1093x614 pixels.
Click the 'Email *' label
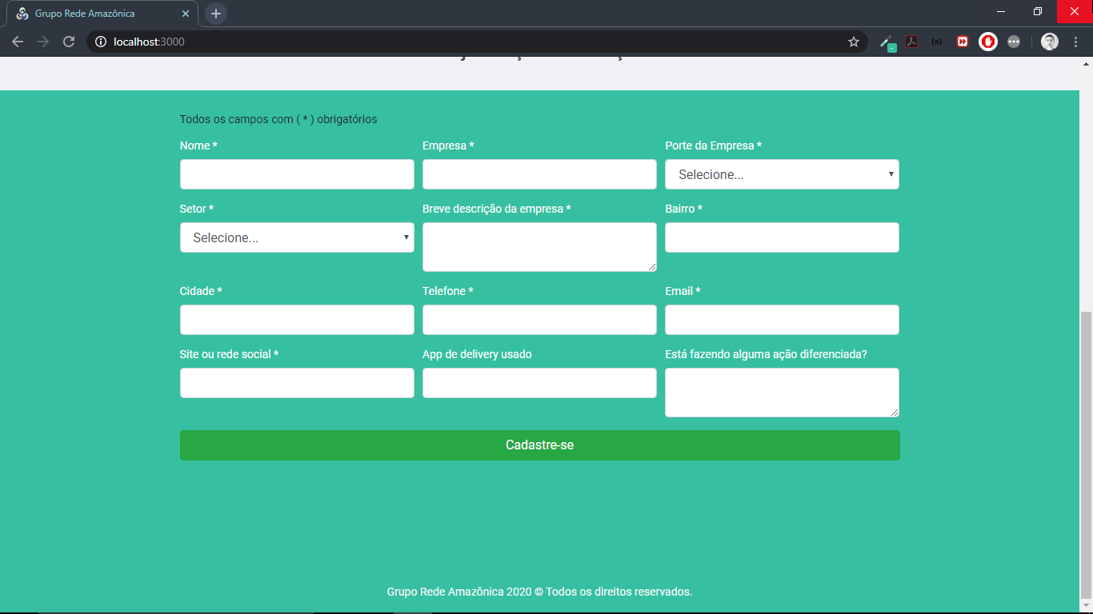pyautogui.click(x=683, y=291)
